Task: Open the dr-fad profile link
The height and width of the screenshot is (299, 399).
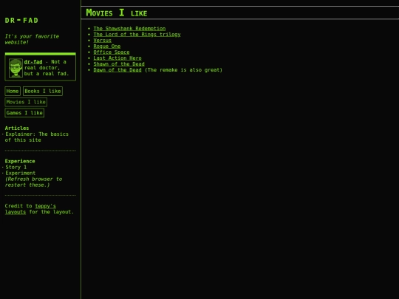Action: 33,62
